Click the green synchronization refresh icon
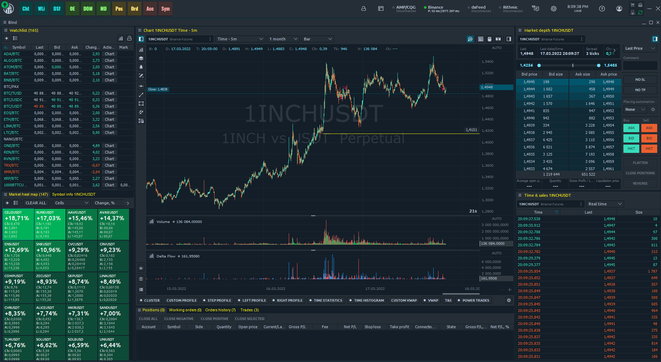The height and width of the screenshot is (362, 661). [640, 12]
